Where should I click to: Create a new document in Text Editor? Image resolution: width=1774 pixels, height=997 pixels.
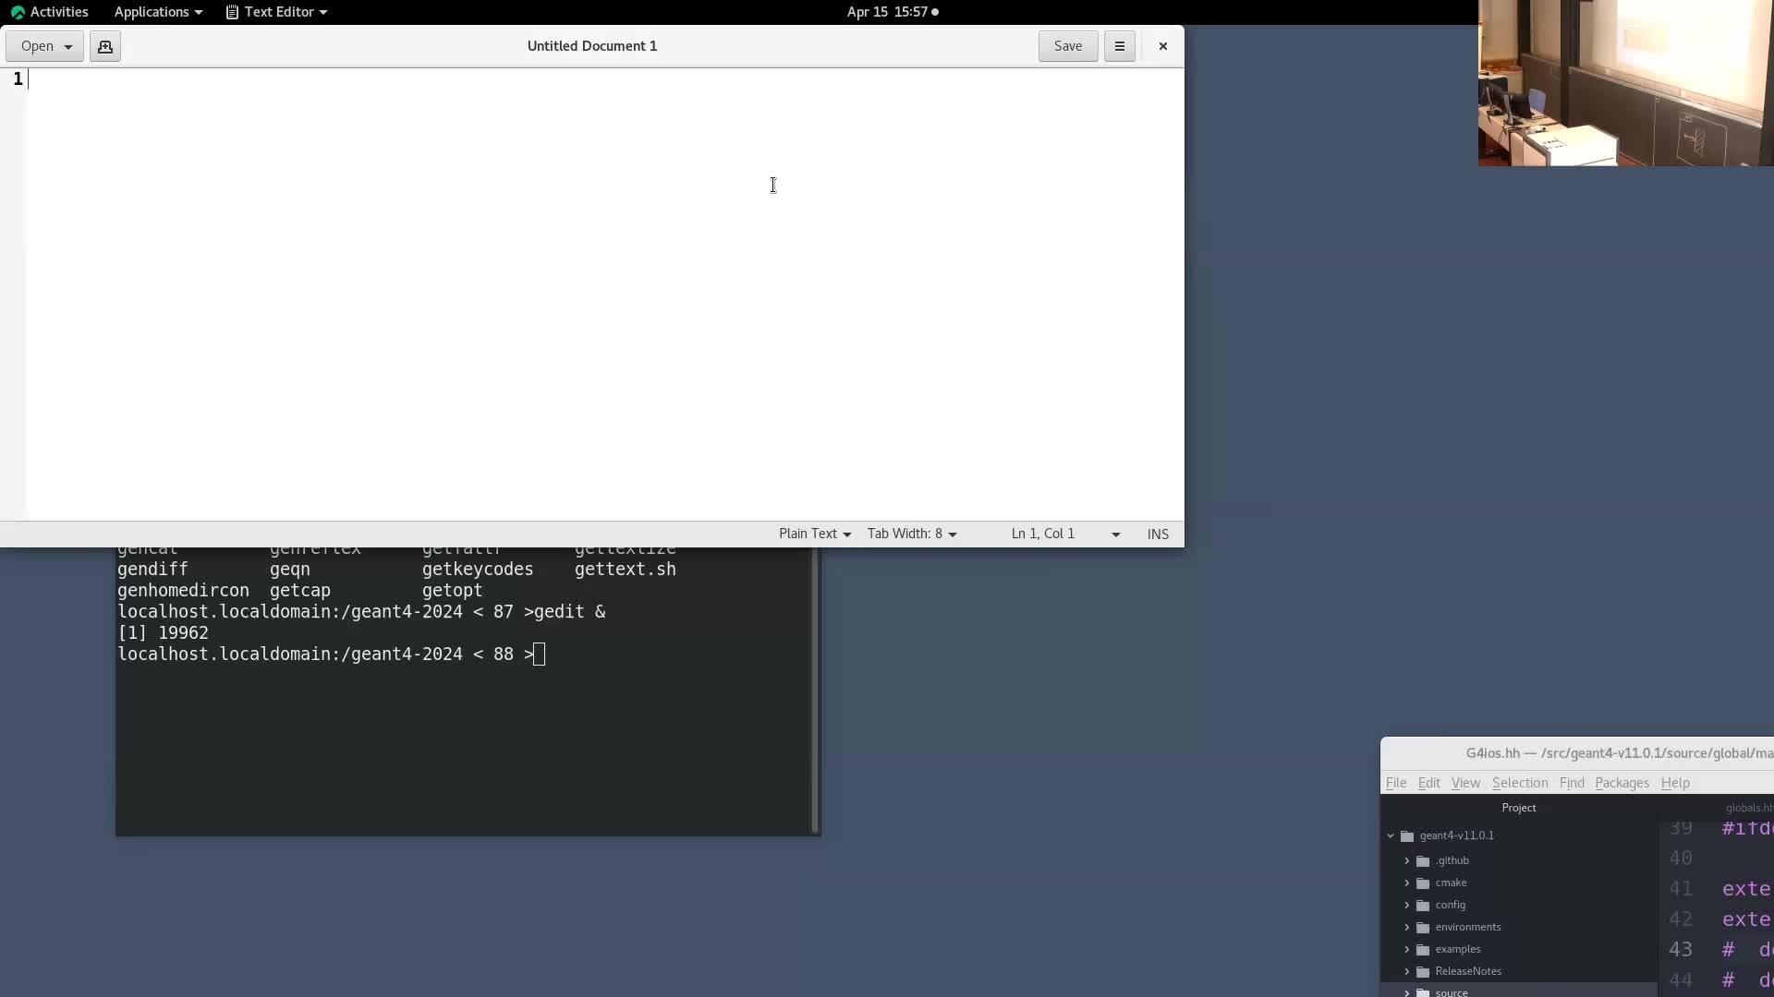(105, 46)
